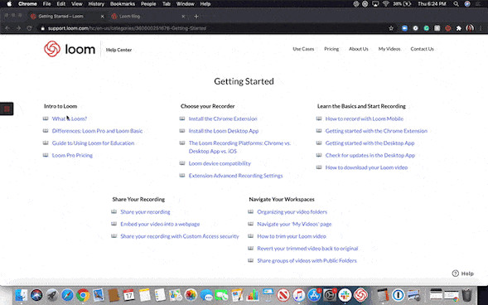Open the Chrome extensions puzzle icon
Screen dimensions: 488x305
point(459,28)
